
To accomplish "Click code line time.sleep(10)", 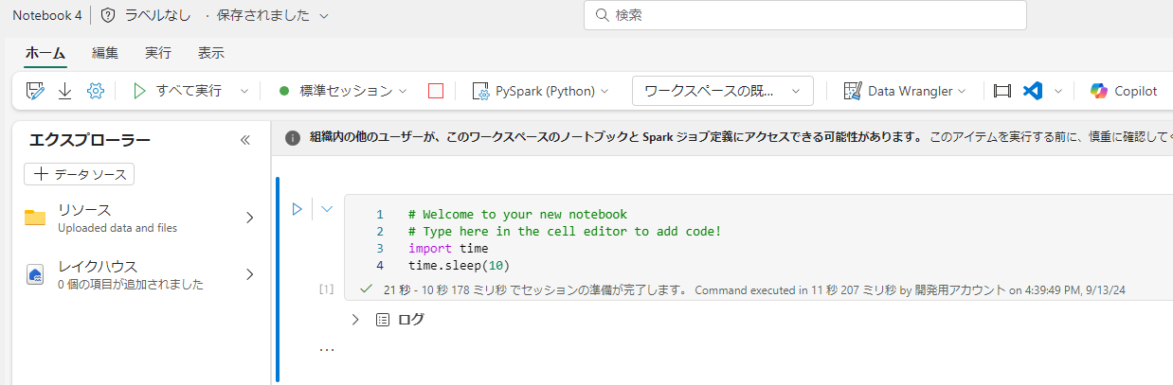I will 460,265.
